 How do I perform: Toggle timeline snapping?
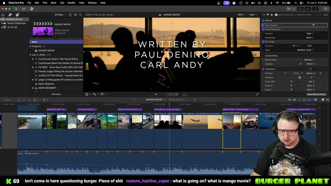(x=309, y=100)
